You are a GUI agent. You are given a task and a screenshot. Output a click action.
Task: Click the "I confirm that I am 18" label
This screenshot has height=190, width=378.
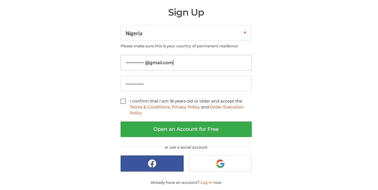[x=186, y=101]
